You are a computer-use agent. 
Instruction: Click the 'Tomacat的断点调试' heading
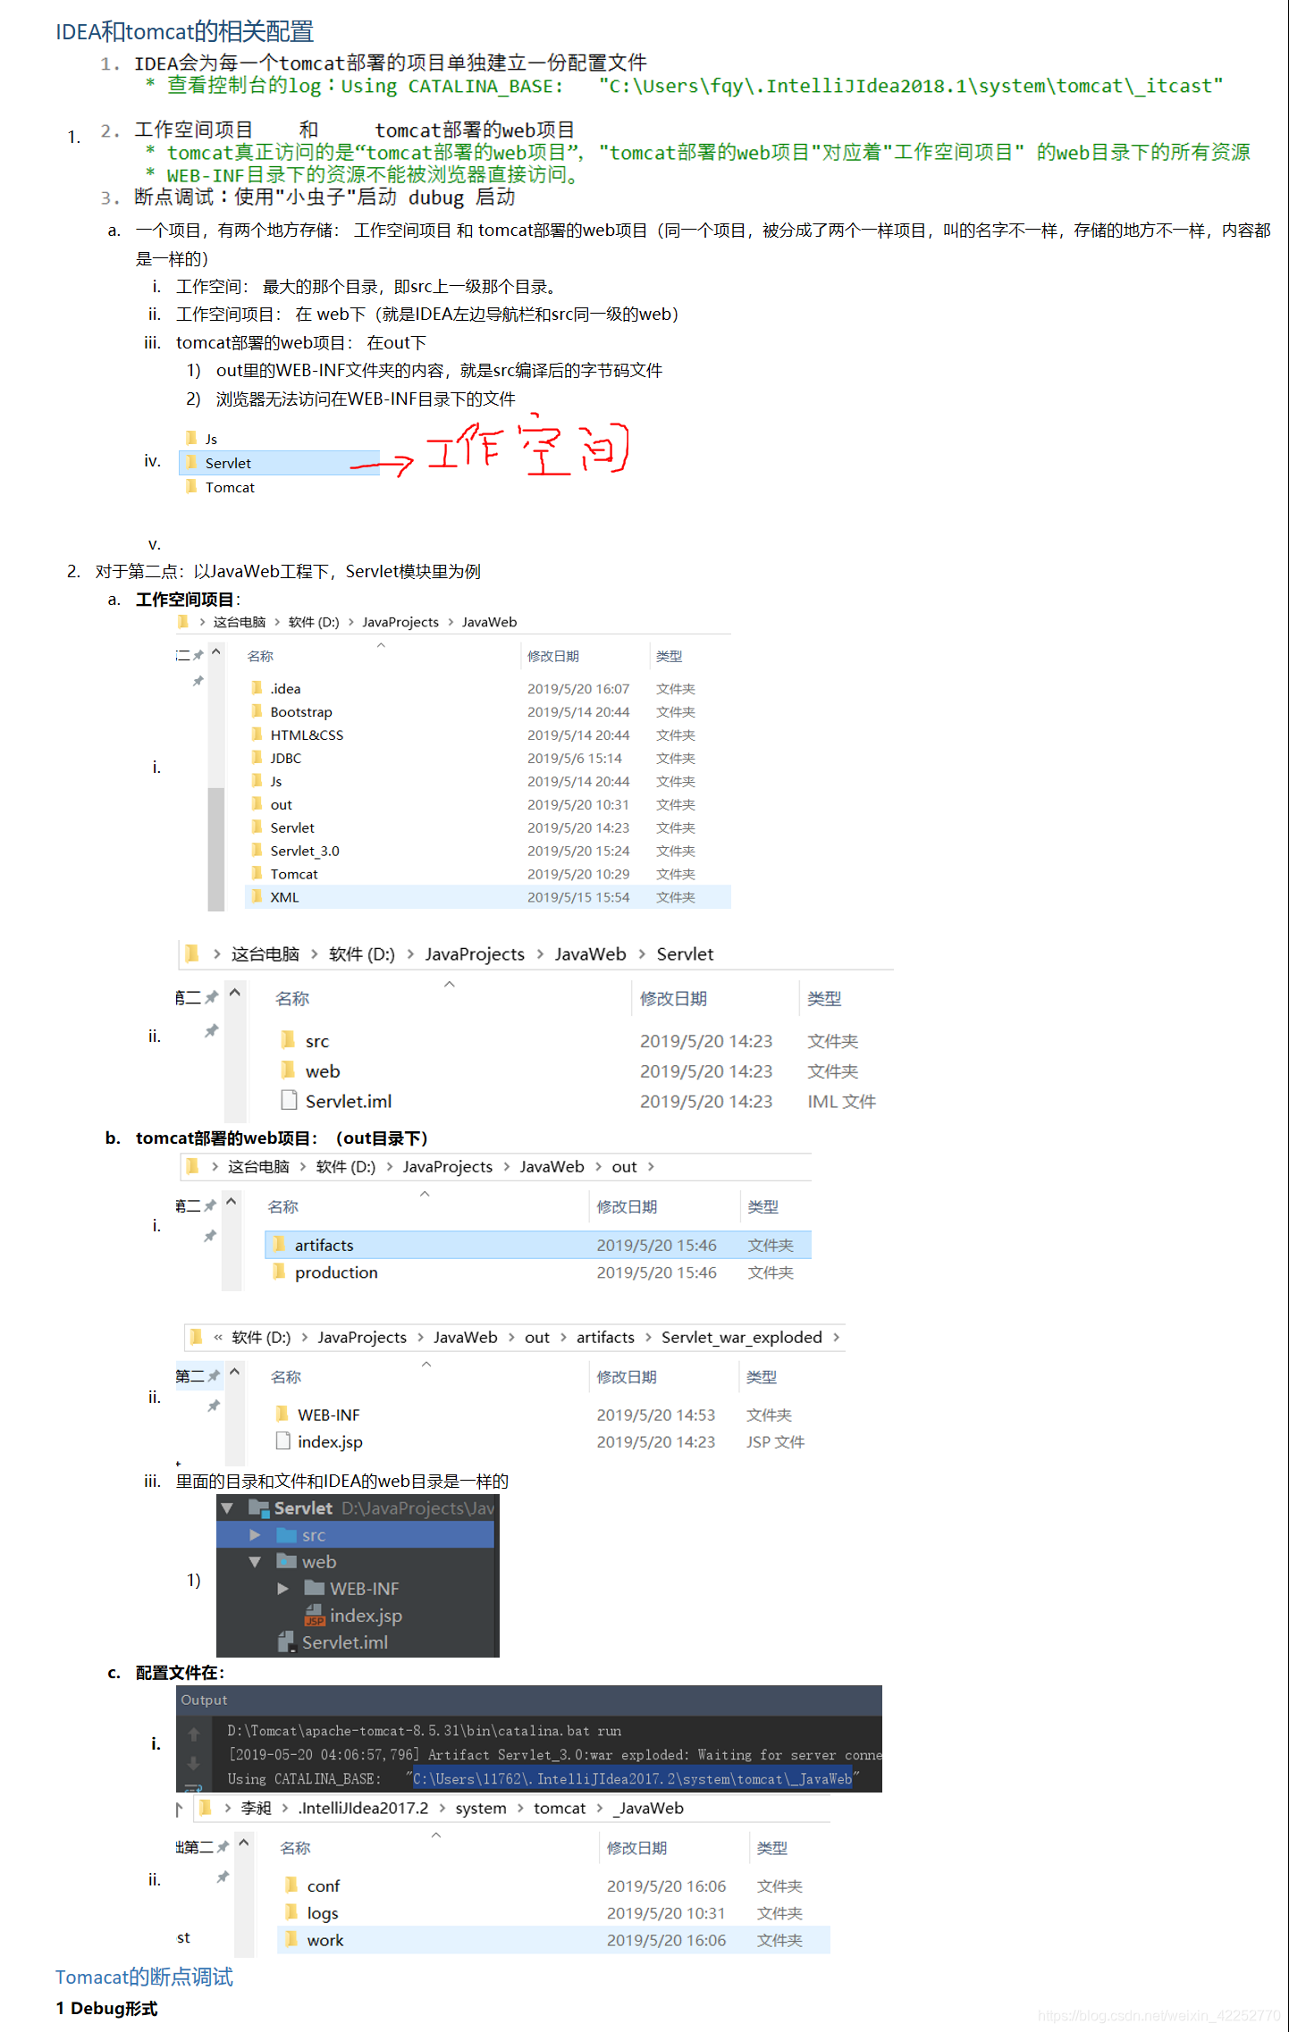point(144,1977)
